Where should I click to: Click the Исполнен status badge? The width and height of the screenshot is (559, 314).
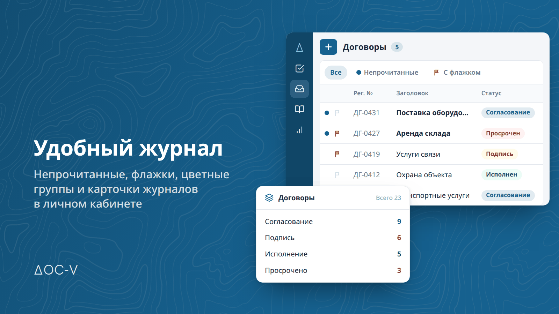pos(501,174)
